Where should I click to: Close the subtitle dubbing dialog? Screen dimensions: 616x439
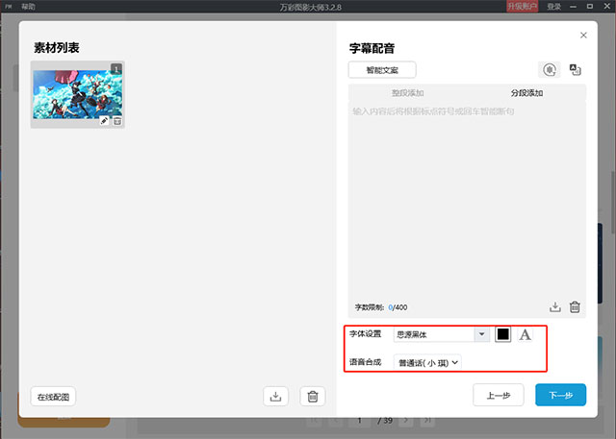coord(583,36)
